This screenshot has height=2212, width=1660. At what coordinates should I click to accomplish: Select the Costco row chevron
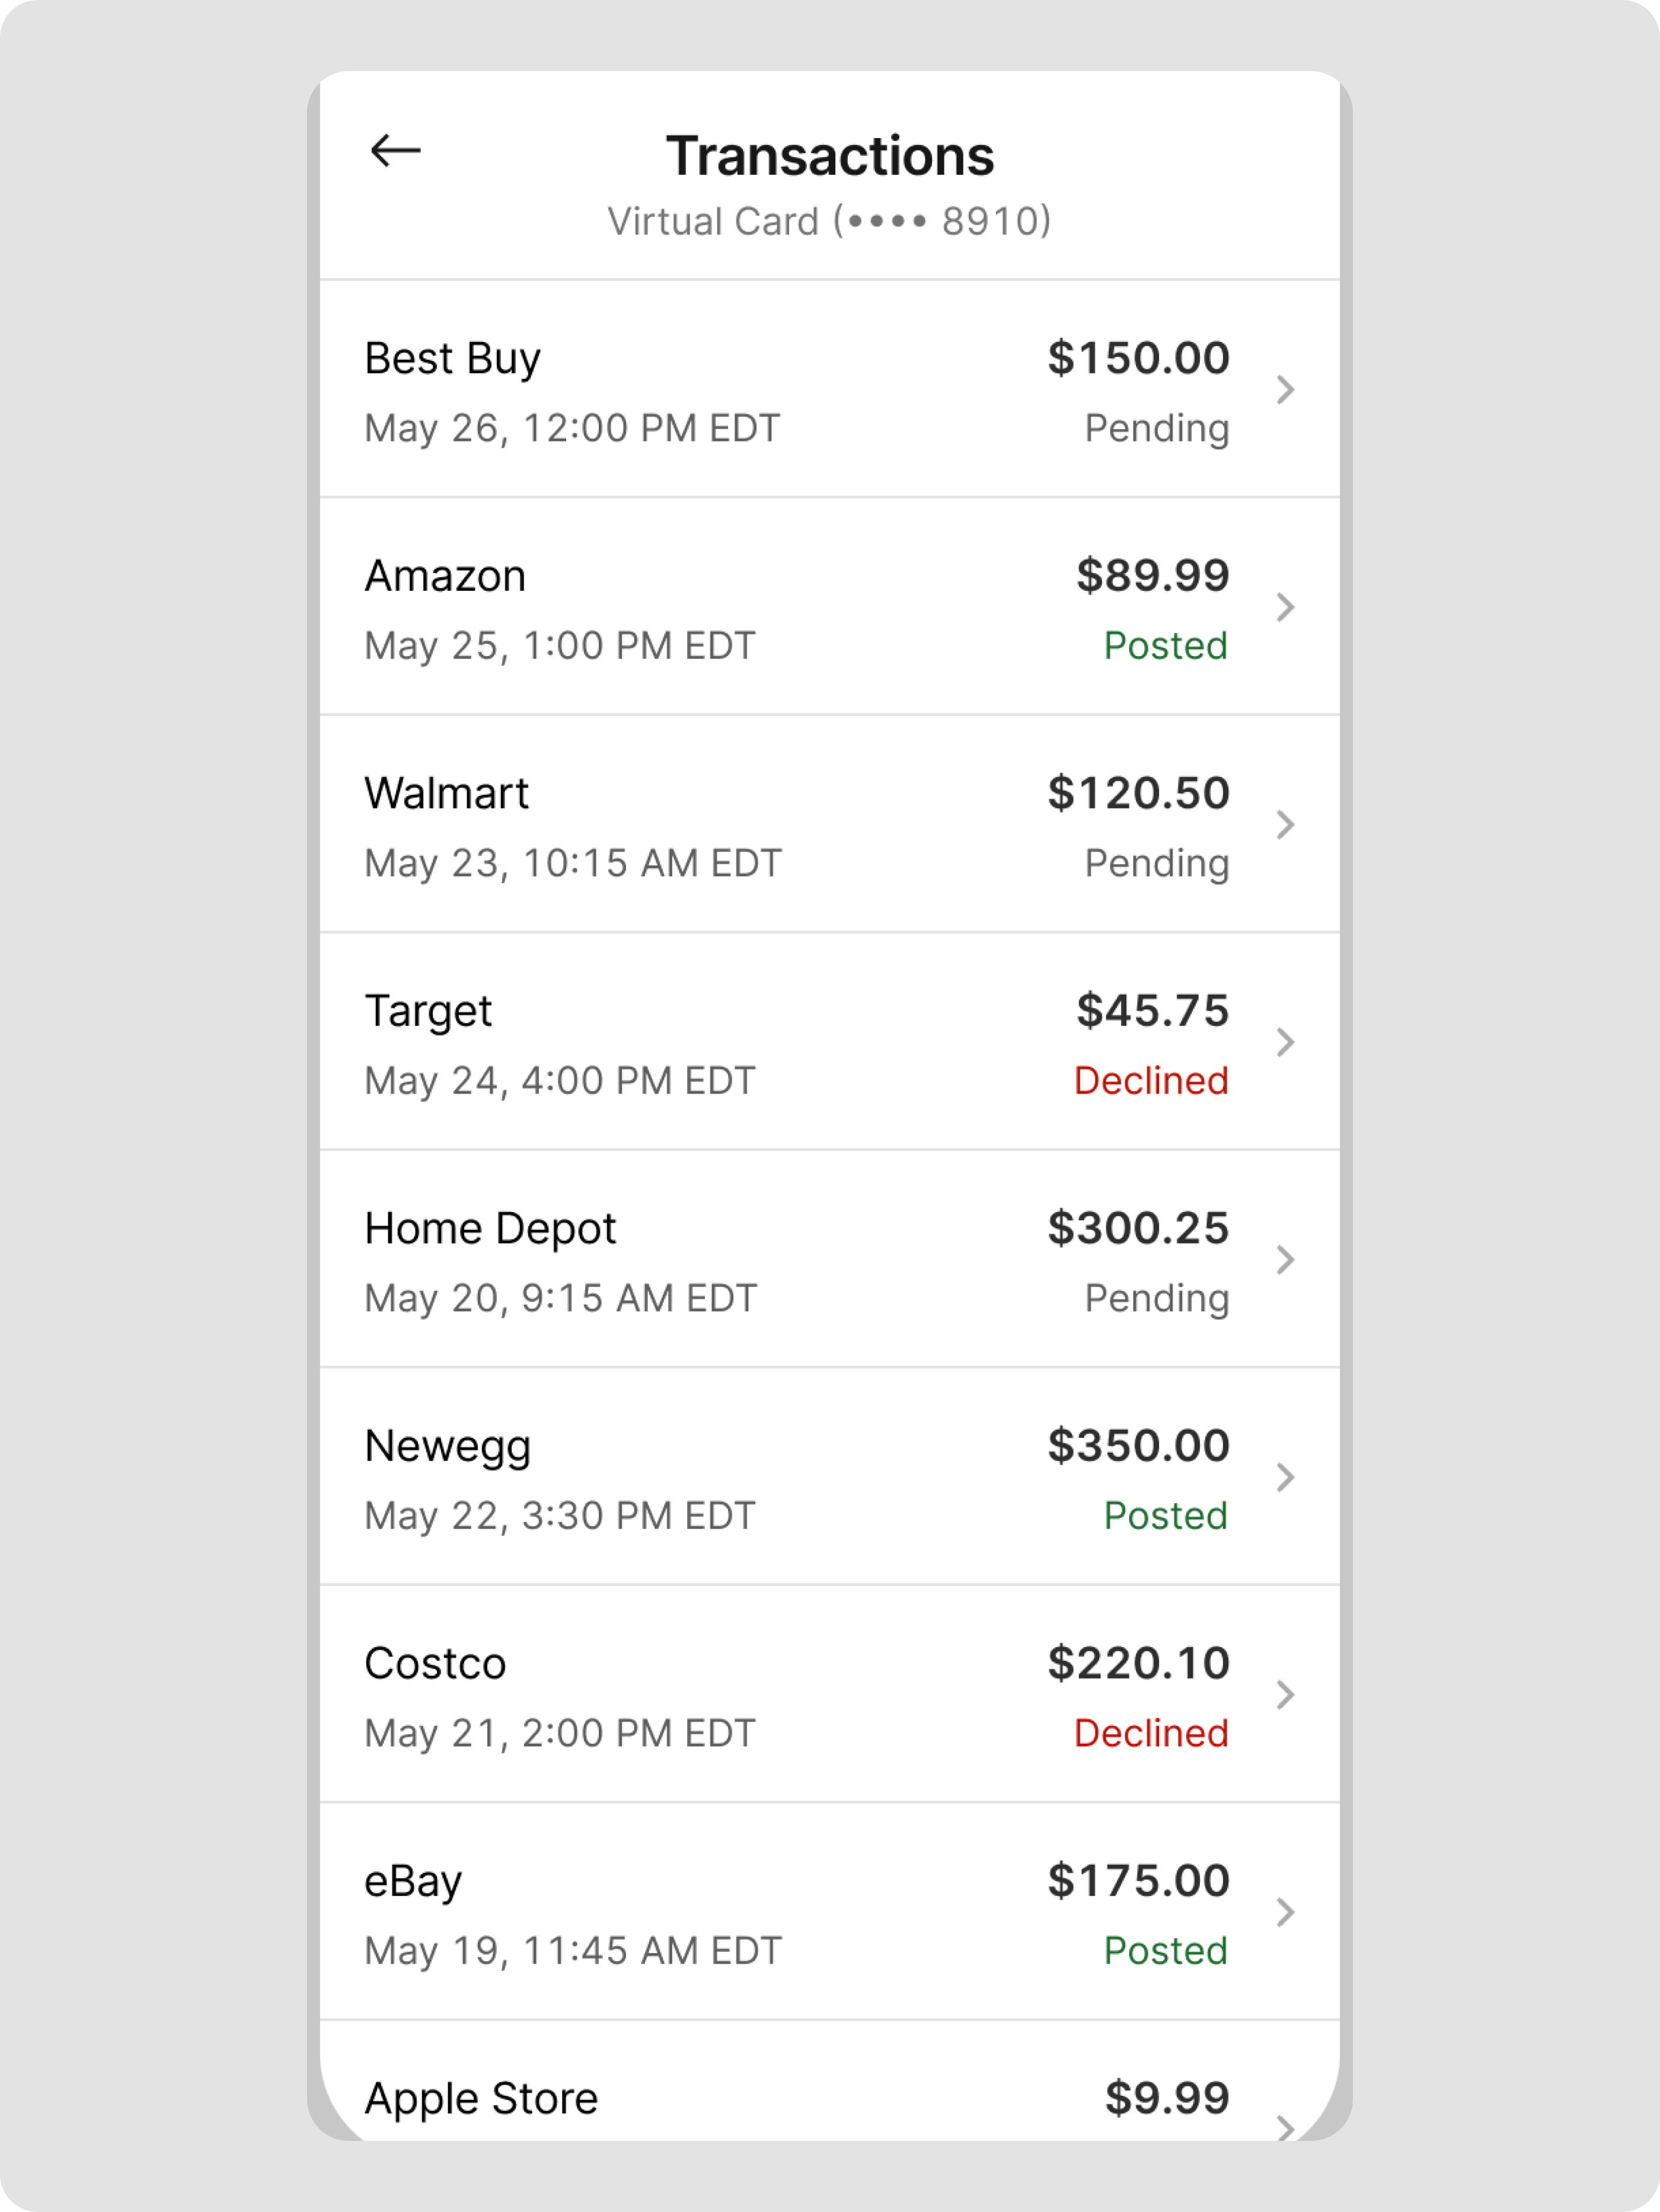coord(1286,1695)
